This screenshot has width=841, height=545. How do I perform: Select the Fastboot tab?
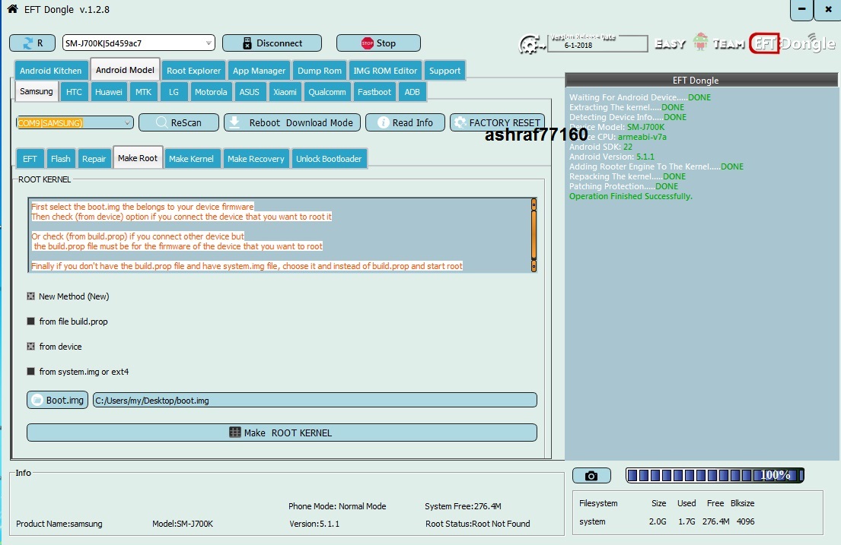(374, 92)
